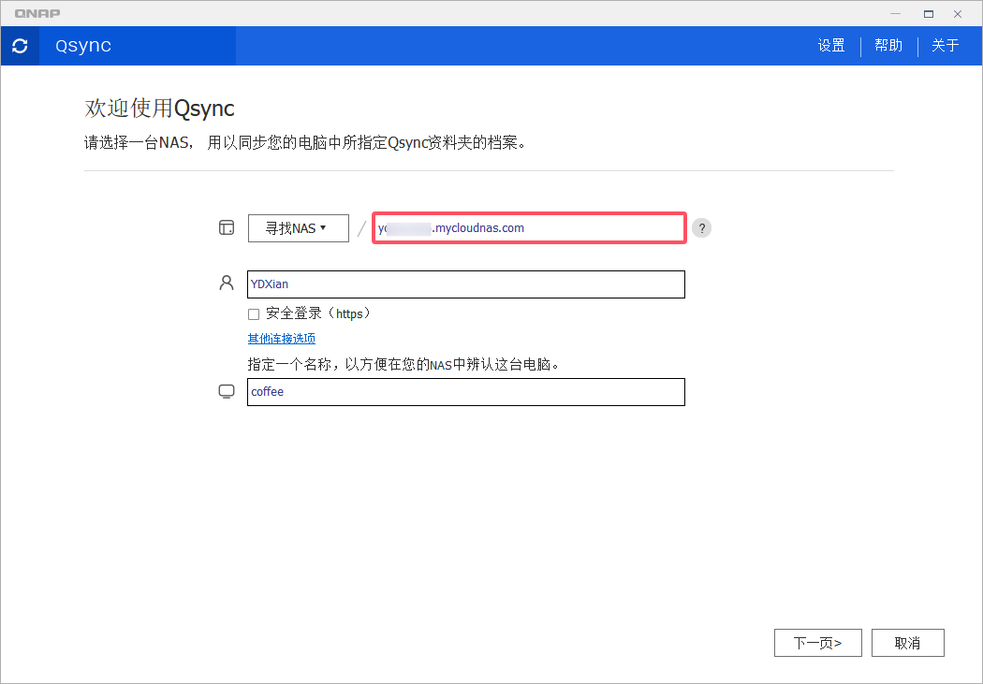Enable the 安全登录 (https) checkbox
Screen dimensions: 983x684
tap(254, 313)
